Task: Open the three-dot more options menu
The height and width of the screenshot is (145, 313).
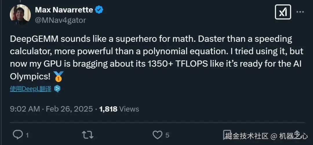Action: tap(300, 12)
